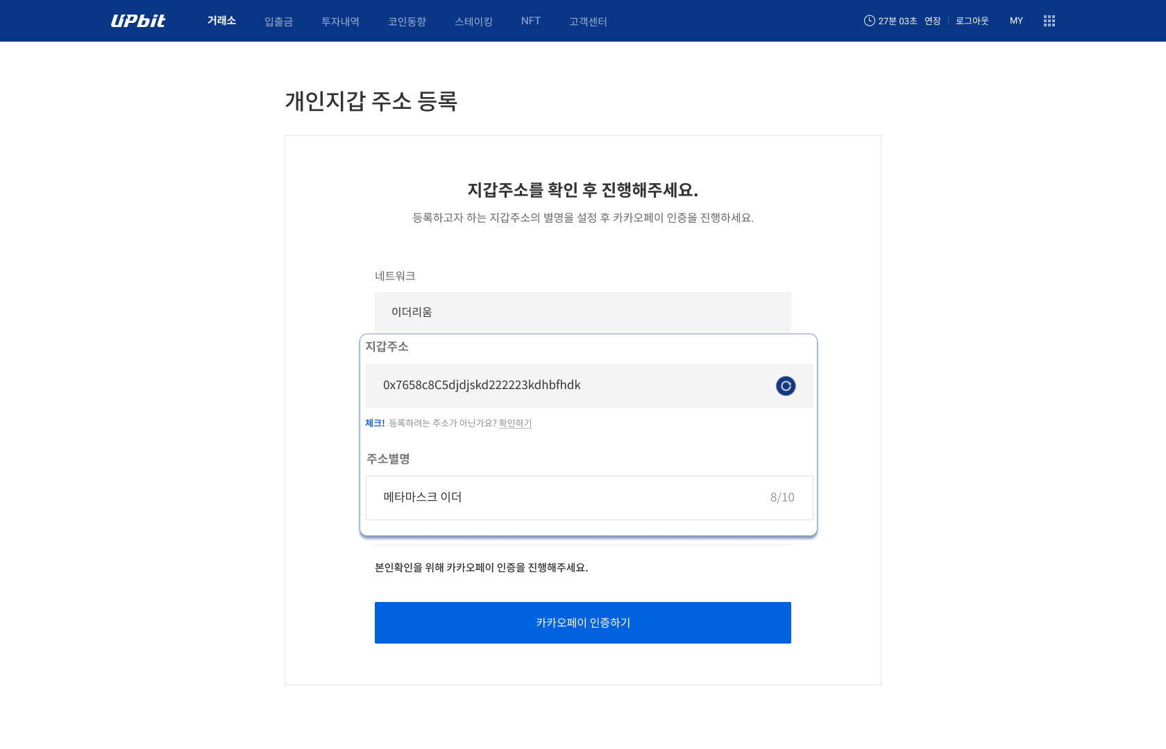Select the 네트워크 field showing 이더리움
The width and height of the screenshot is (1166, 749).
click(583, 313)
